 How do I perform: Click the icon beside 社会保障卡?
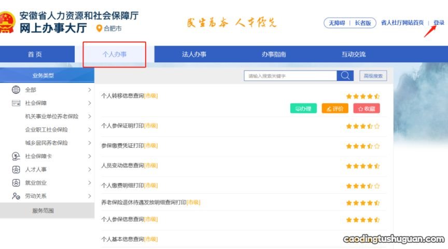click(16, 156)
